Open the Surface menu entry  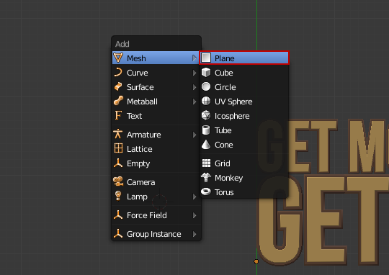click(x=156, y=87)
